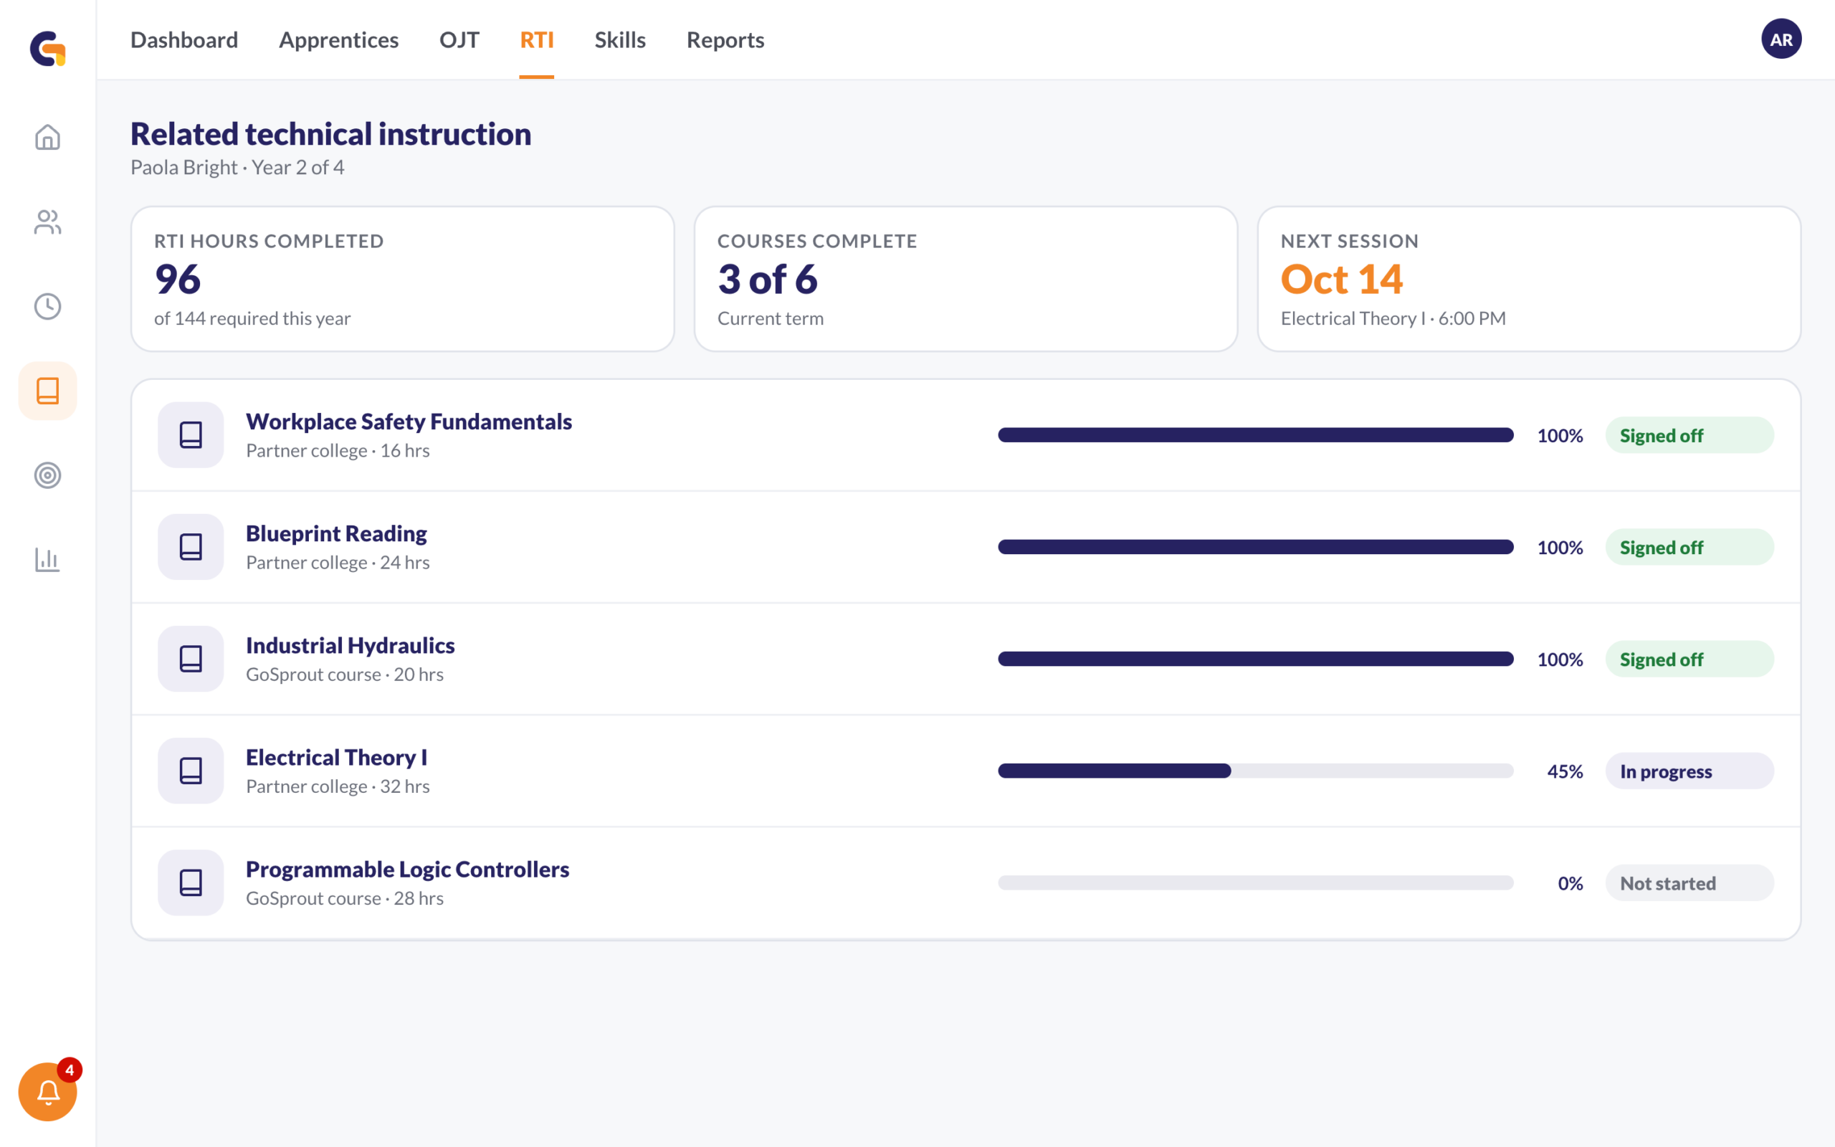Click the Industrial Hydraulics progress bar
This screenshot has height=1147, width=1835.
coord(1256,659)
